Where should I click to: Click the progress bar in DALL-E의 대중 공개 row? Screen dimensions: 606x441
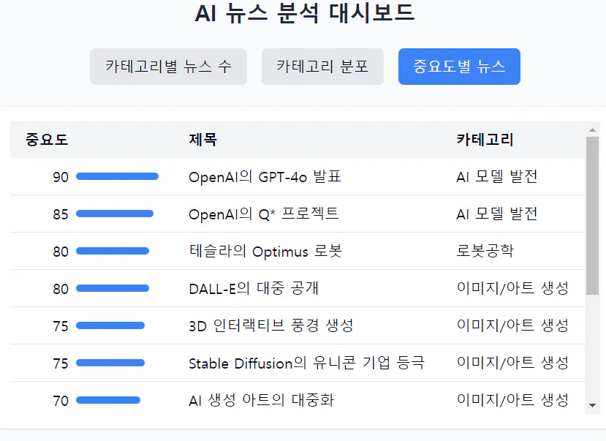point(113,288)
